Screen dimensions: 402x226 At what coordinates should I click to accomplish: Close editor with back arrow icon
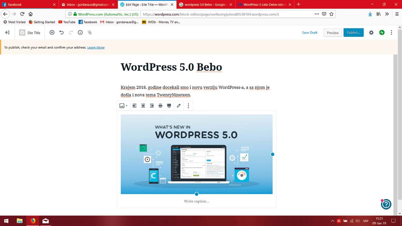7,33
